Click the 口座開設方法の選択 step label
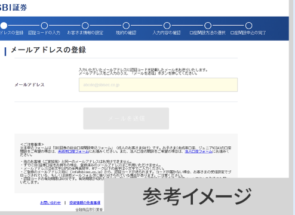Screen dimensions: 295x215 207,33
